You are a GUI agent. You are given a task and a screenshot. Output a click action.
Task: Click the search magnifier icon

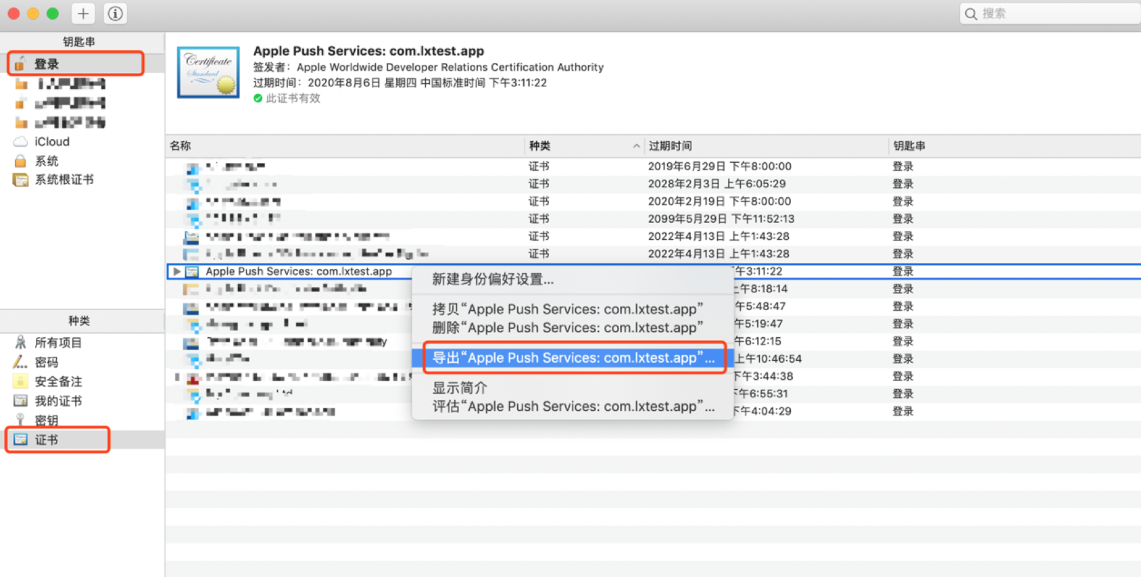pyautogui.click(x=971, y=14)
